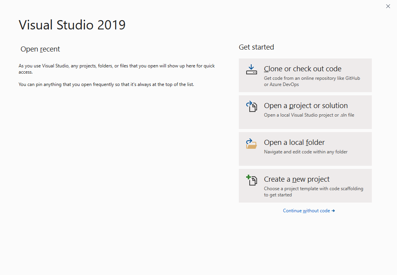The width and height of the screenshot is (397, 275).
Task: Click the folder icon beside Open a local folder
Action: pyautogui.click(x=251, y=144)
